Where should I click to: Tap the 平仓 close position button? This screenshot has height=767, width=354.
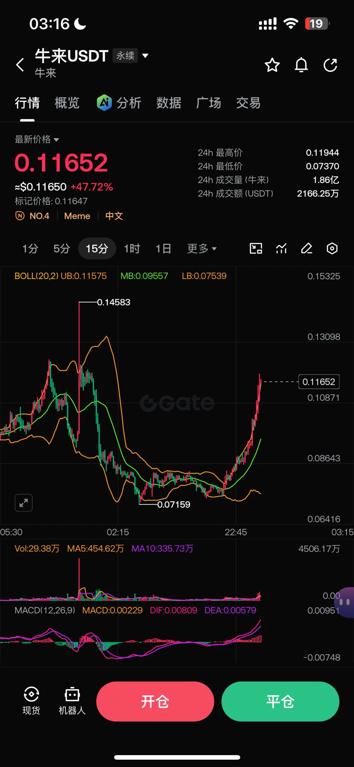(280, 701)
